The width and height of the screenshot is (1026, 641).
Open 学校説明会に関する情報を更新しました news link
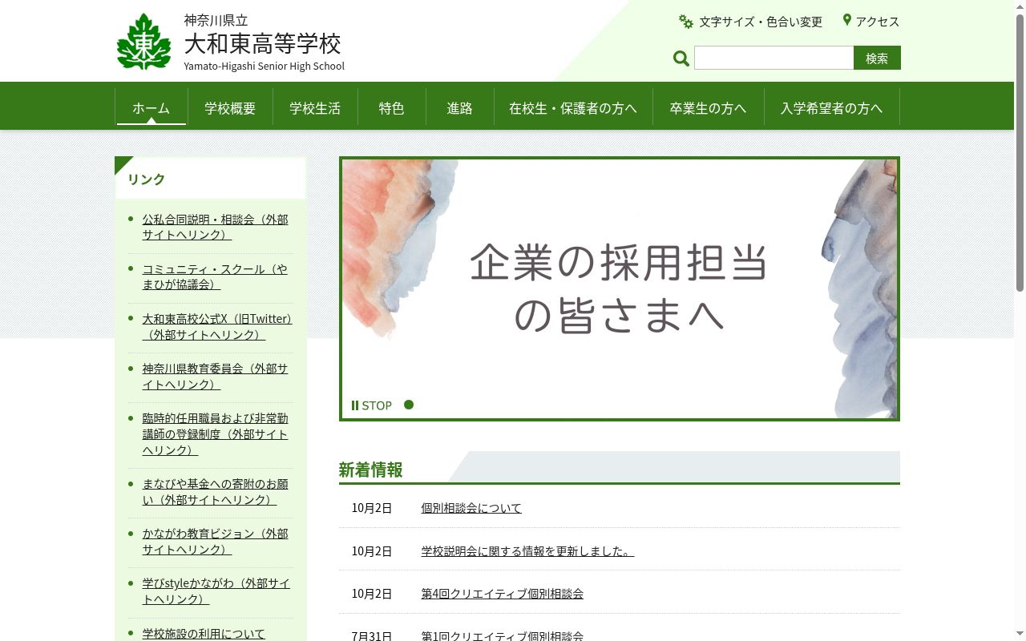527,551
